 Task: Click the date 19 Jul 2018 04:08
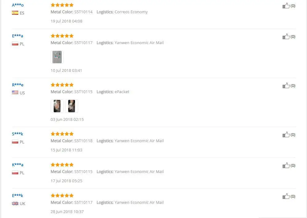coord(66,21)
